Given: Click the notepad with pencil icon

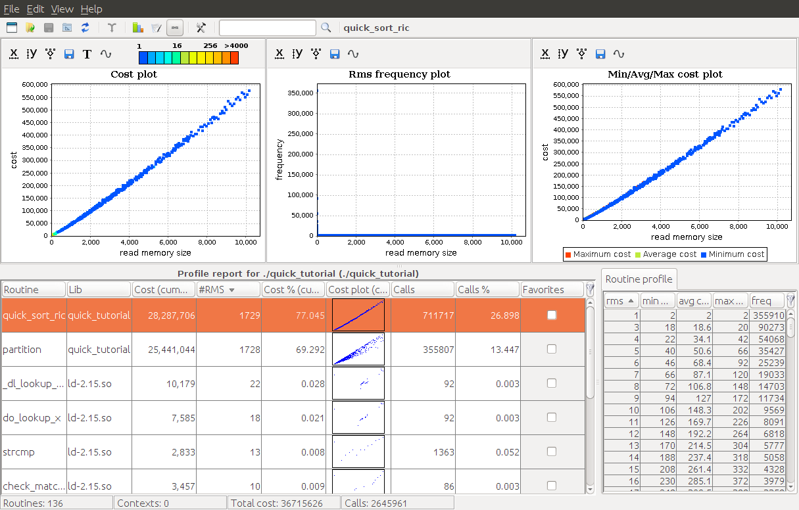Looking at the screenshot, I should tap(156, 28).
